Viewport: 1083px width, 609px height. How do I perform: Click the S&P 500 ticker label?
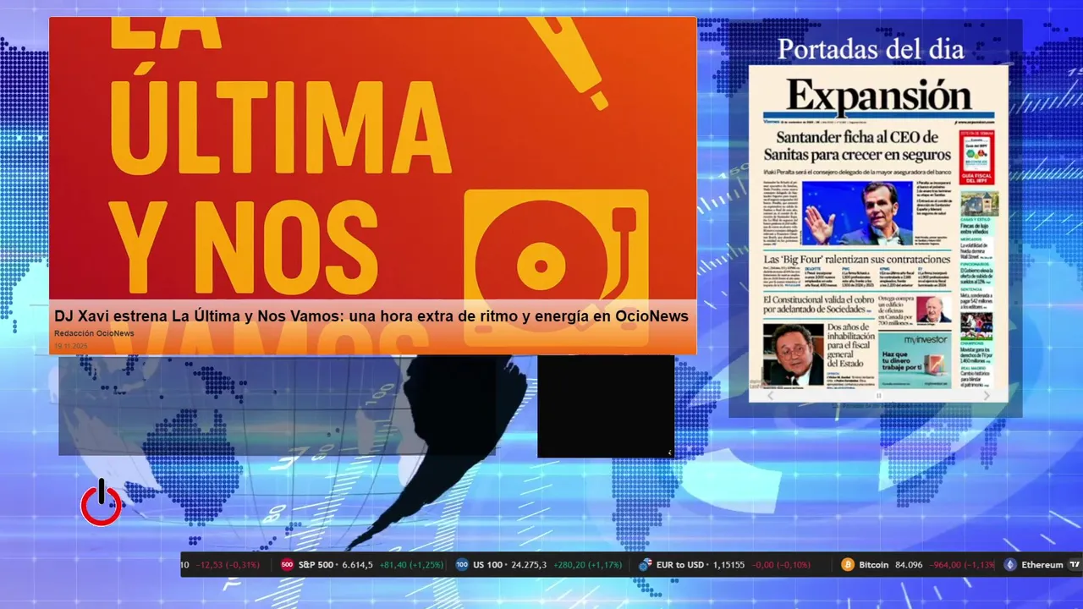pos(316,564)
